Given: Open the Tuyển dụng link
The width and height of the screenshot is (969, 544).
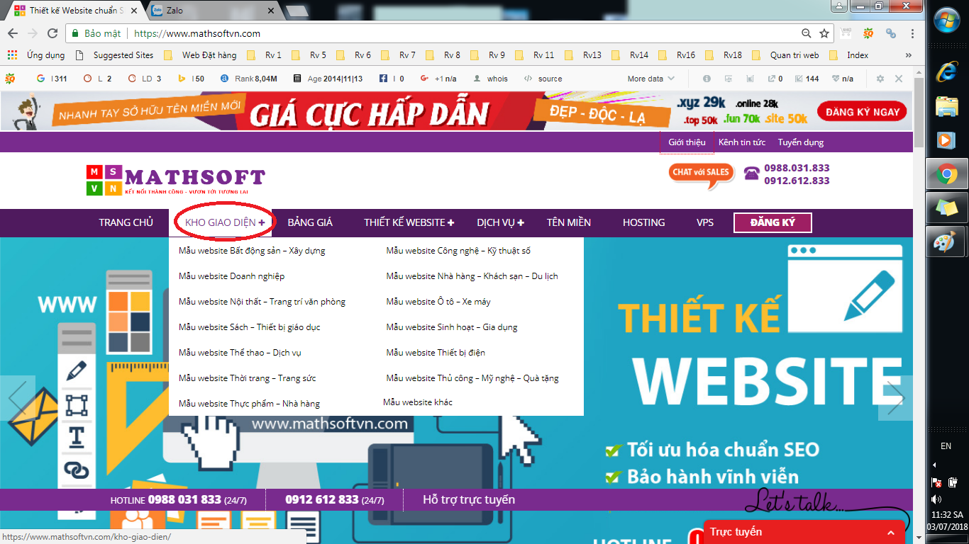Looking at the screenshot, I should coord(801,142).
